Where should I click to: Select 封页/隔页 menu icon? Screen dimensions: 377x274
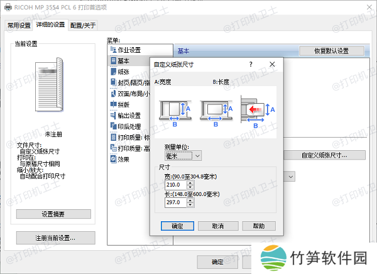(x=113, y=82)
